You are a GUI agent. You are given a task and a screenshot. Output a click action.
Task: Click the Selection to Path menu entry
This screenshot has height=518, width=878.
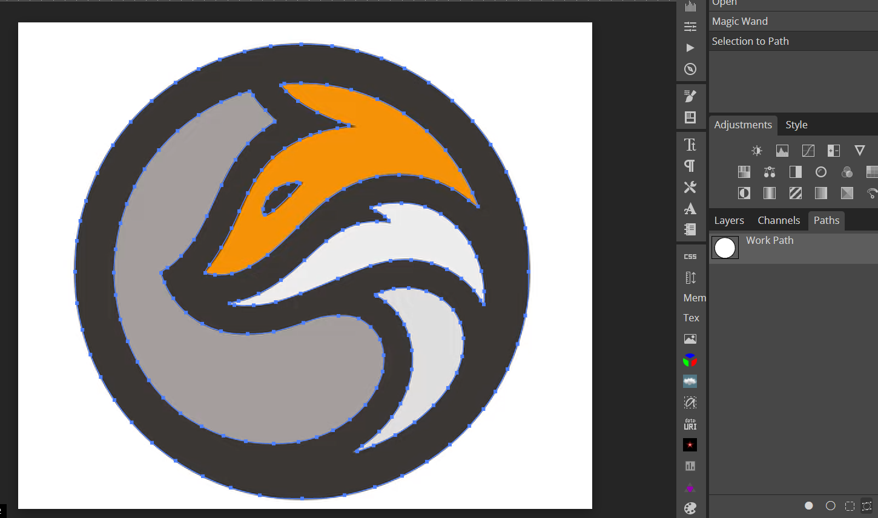pos(750,41)
